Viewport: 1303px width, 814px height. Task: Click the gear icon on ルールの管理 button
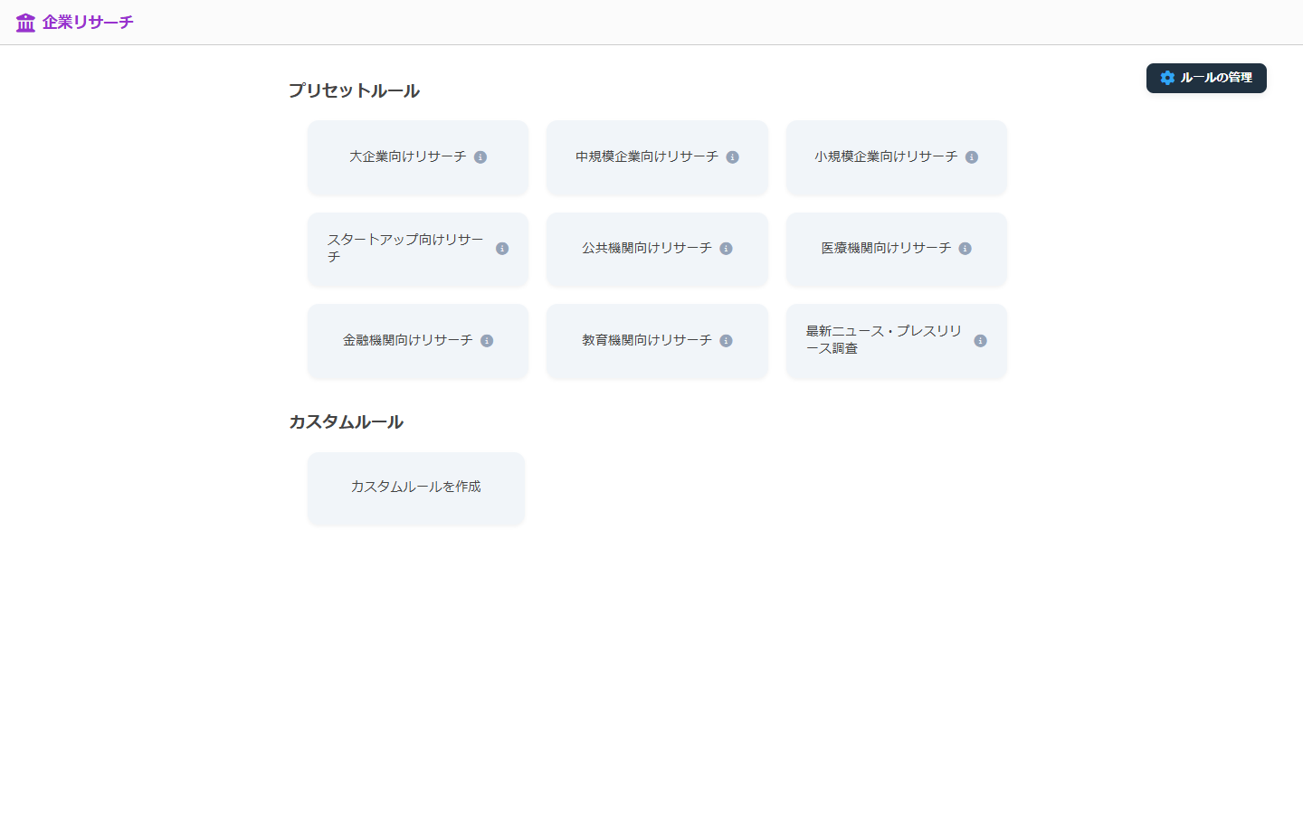coord(1167,78)
